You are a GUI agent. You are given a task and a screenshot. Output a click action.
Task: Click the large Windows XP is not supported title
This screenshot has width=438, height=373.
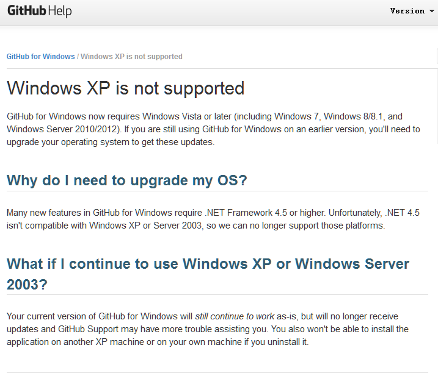tap(125, 88)
